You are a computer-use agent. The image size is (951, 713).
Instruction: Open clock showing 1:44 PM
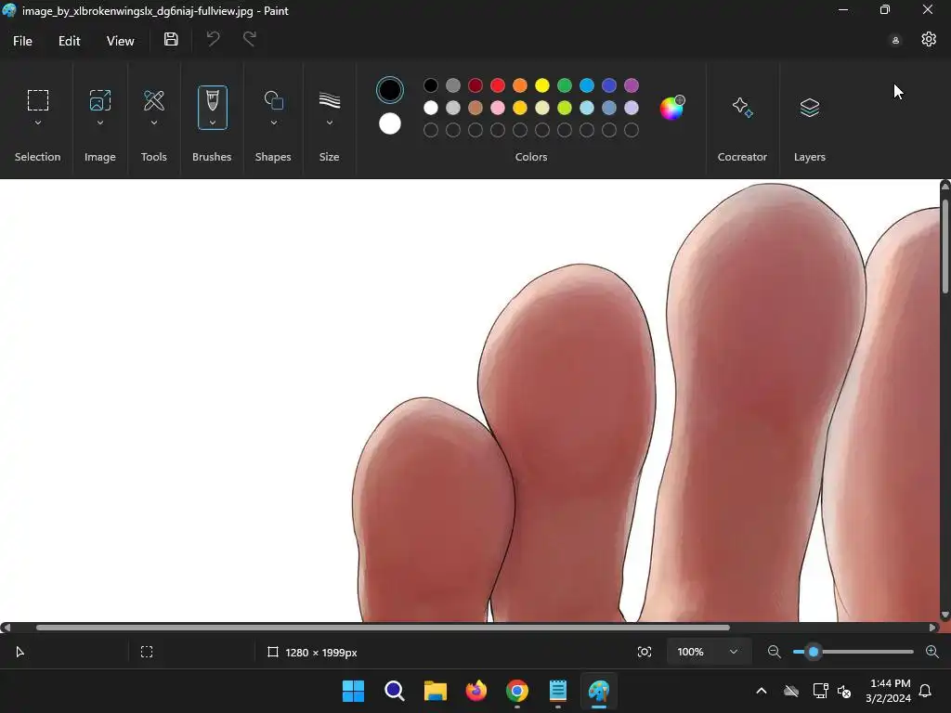tap(887, 691)
